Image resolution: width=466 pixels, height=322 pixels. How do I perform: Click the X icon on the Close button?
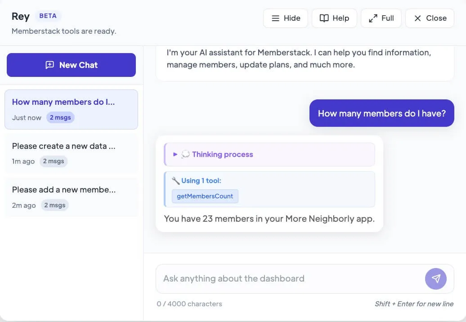click(417, 18)
